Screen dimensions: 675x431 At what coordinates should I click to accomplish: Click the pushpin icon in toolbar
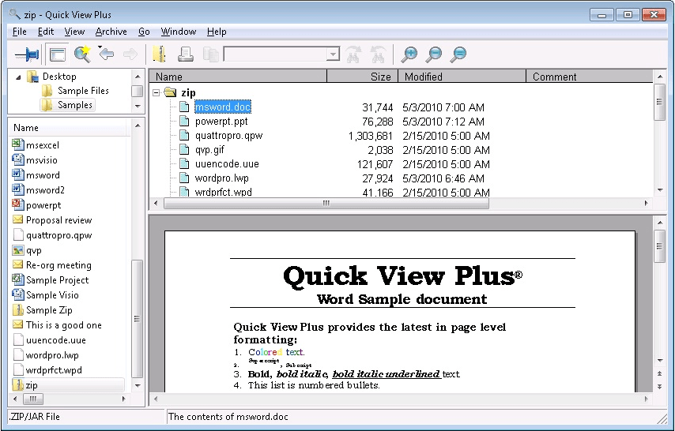(27, 54)
